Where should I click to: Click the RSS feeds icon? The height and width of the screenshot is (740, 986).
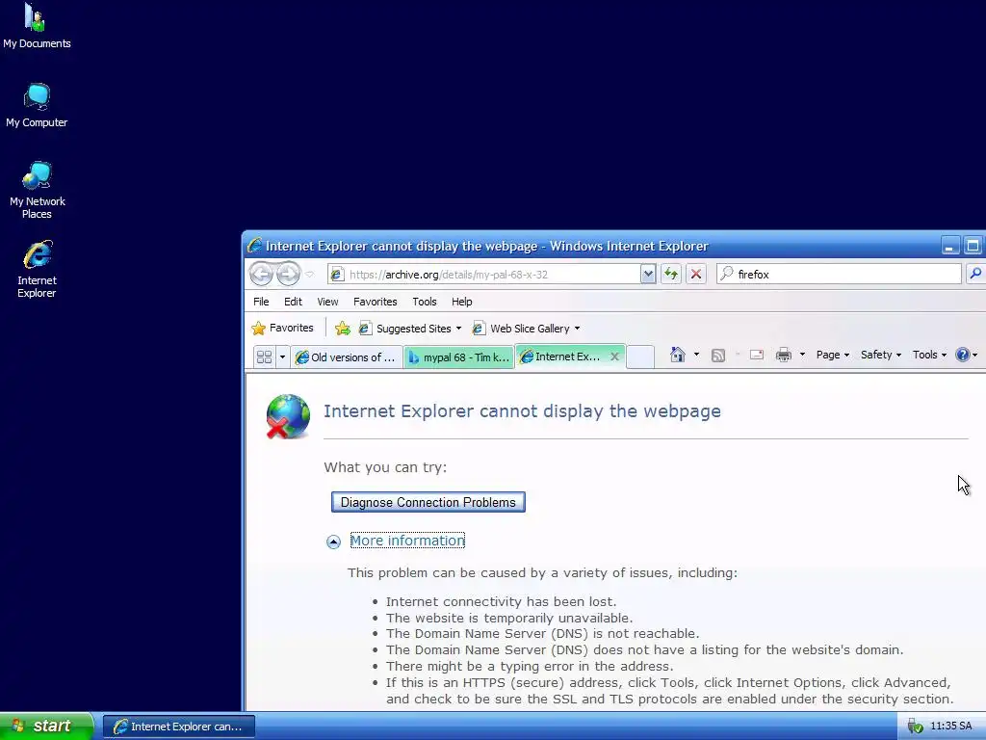pyautogui.click(x=717, y=355)
